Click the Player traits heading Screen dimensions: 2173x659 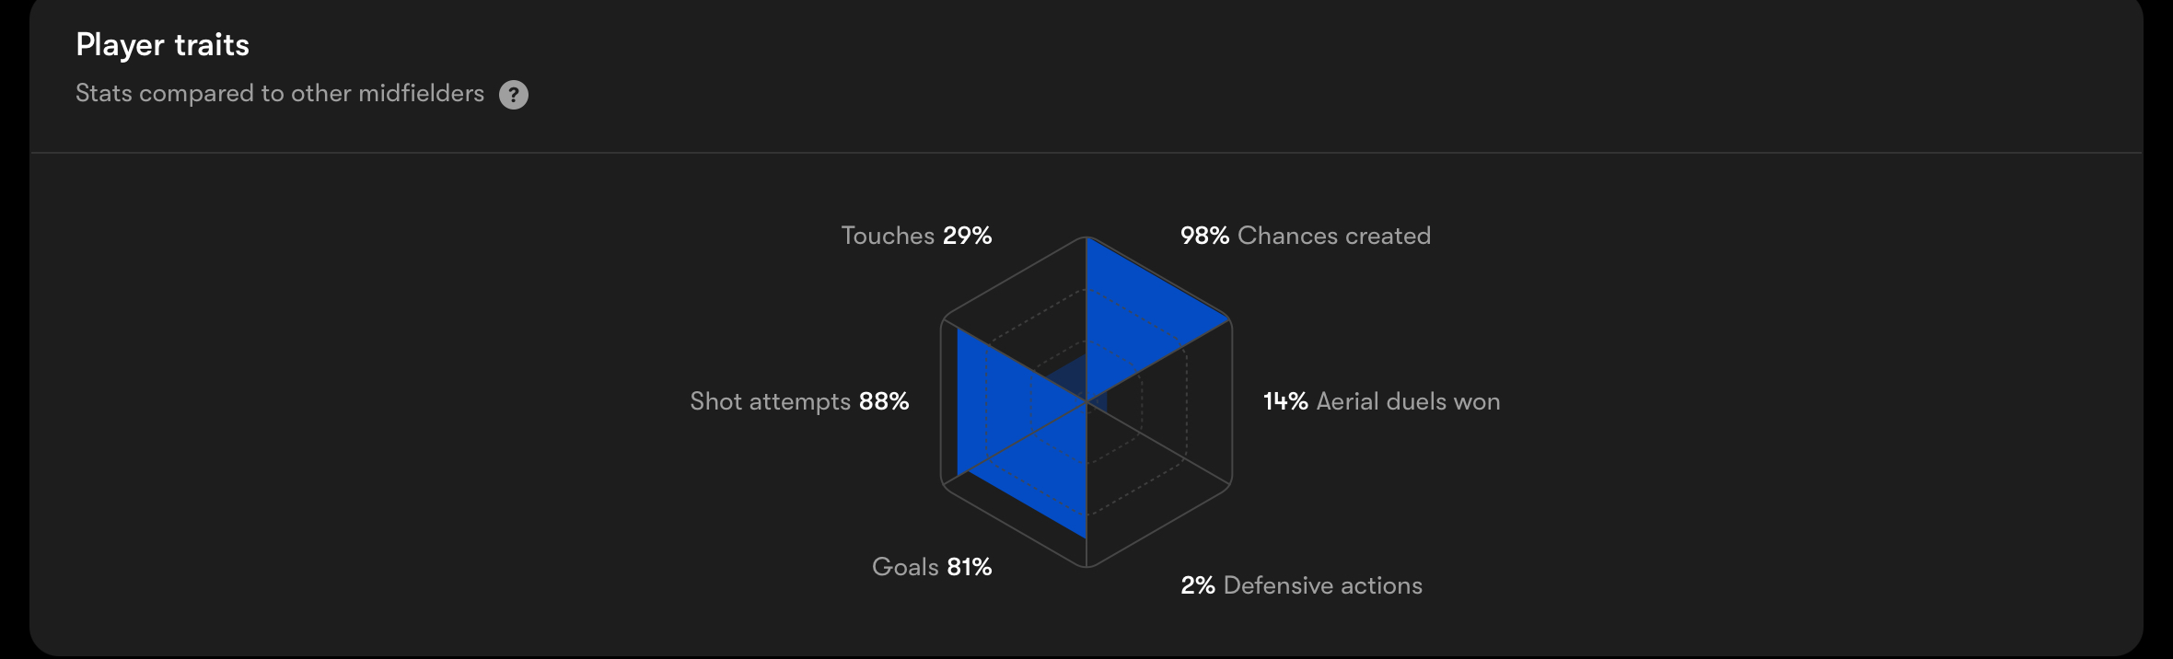162,45
